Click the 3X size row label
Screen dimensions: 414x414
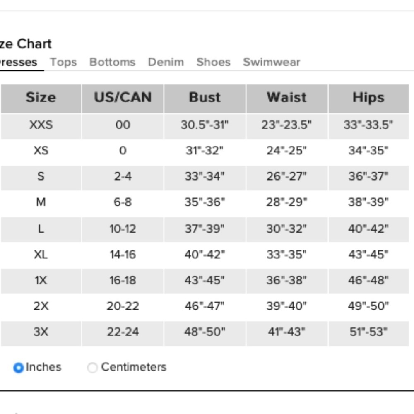coord(41,332)
